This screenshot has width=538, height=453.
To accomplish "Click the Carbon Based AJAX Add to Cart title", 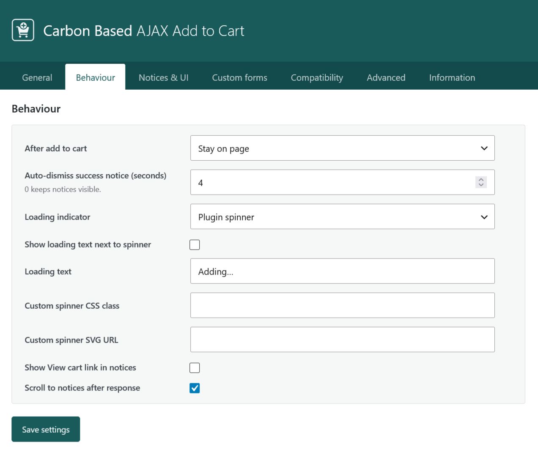I will (x=144, y=31).
